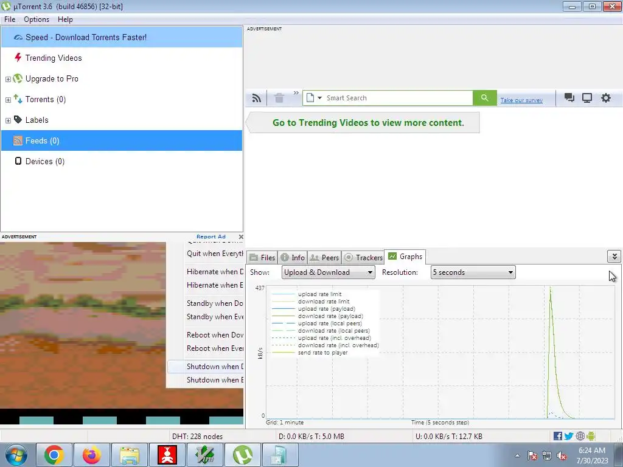Click the µTorrent taskbar icon

(x=243, y=455)
